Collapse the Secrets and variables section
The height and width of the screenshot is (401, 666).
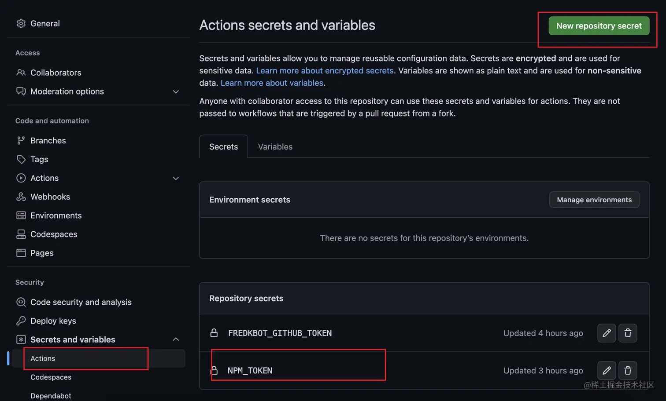[176, 339]
